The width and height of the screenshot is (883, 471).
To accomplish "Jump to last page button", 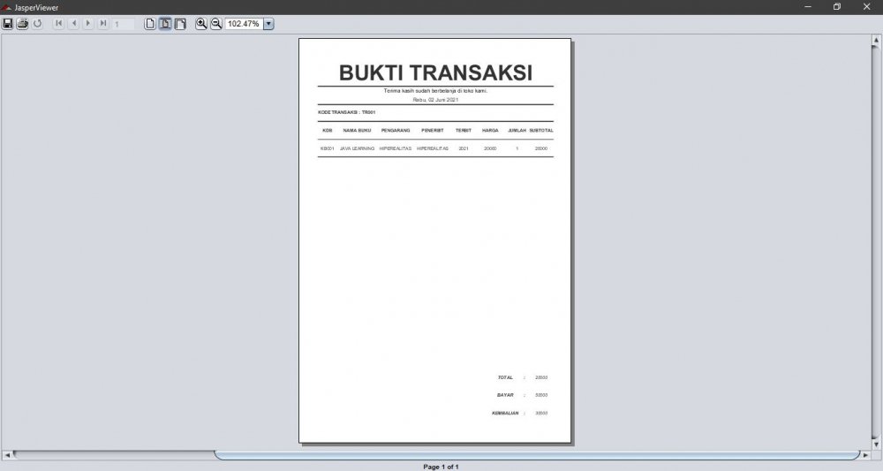I will [x=103, y=24].
